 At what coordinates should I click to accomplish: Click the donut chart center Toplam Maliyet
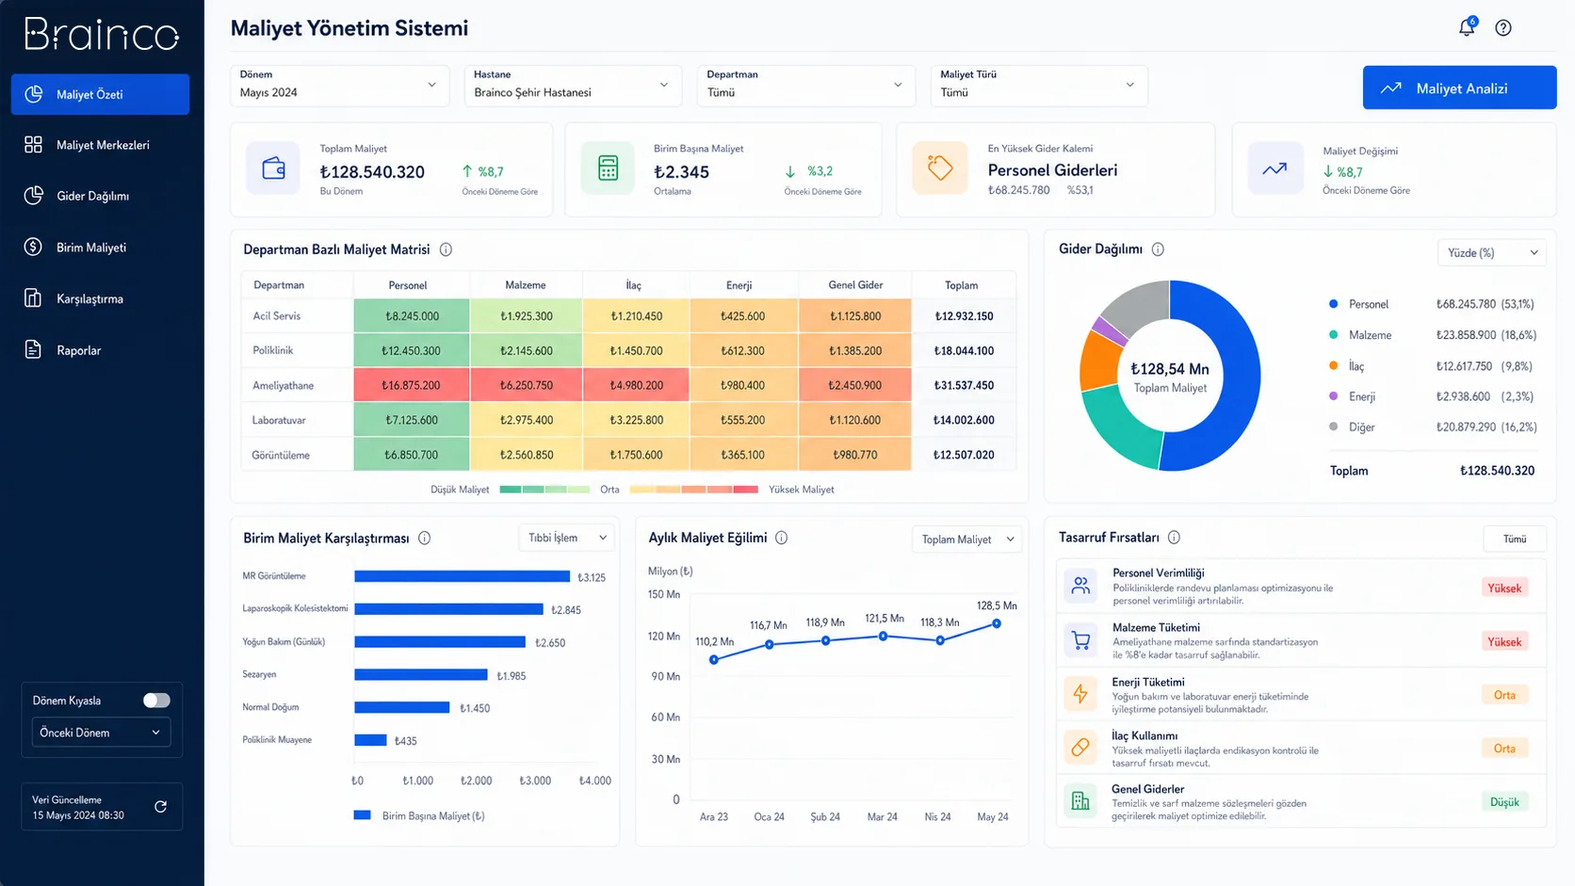click(x=1170, y=377)
